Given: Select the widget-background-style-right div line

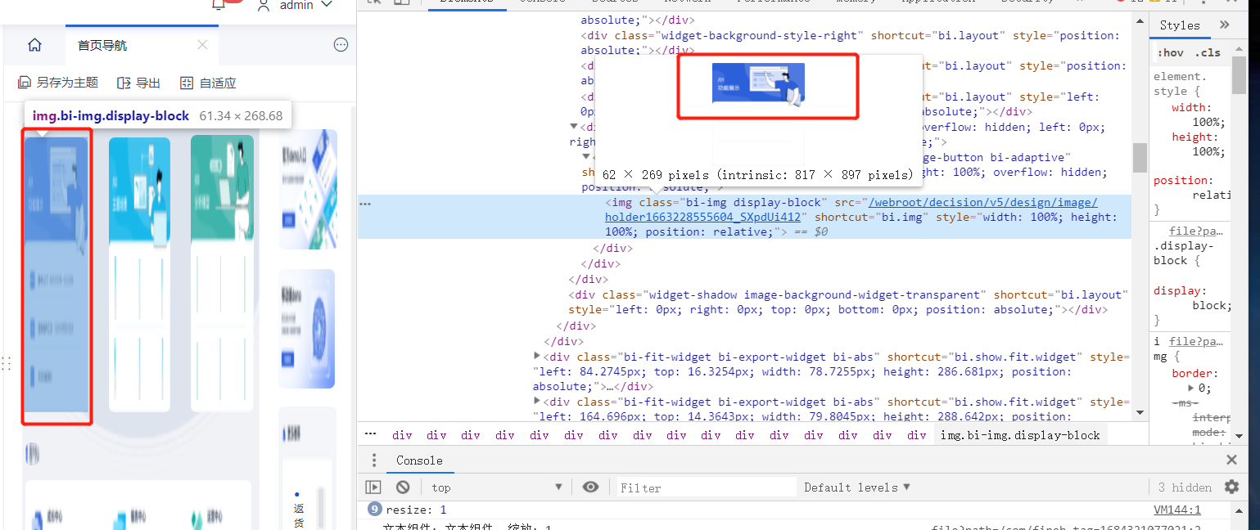Looking at the screenshot, I should tap(850, 43).
